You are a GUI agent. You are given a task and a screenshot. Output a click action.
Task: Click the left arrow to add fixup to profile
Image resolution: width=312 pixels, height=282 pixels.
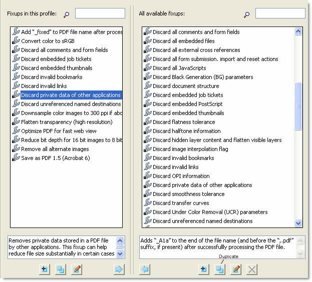tap(144, 269)
